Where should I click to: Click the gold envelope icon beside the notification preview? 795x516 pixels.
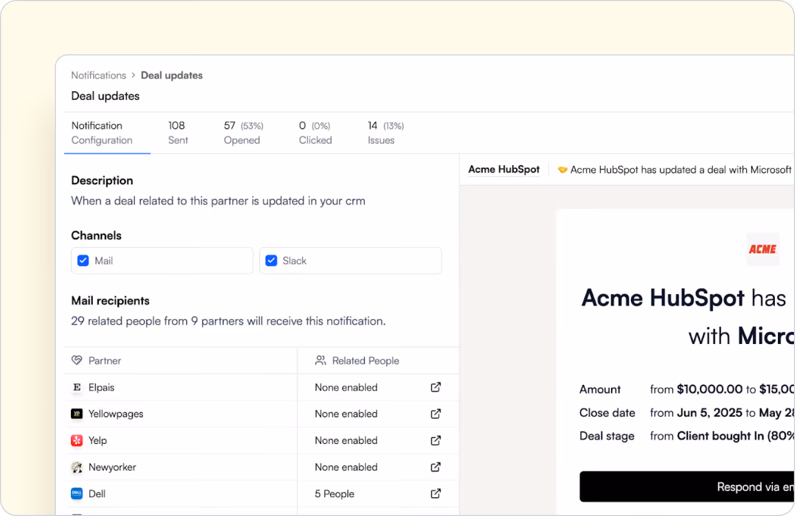tap(562, 169)
